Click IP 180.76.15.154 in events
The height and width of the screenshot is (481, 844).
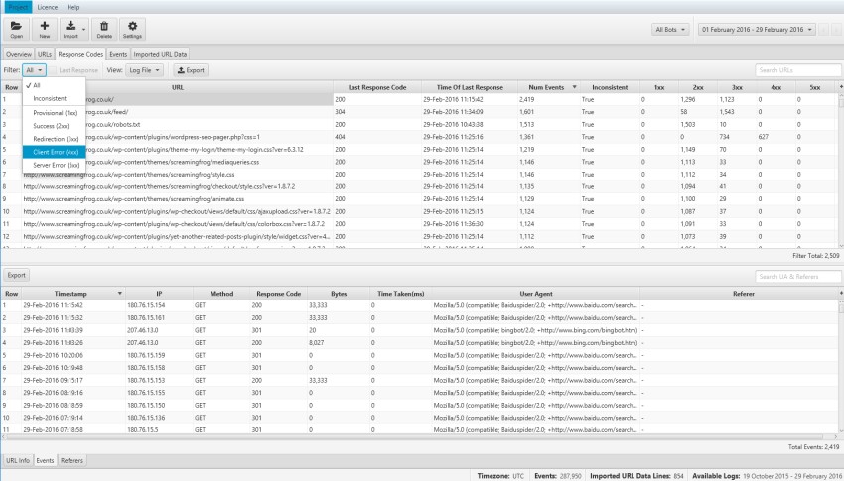tap(146, 305)
